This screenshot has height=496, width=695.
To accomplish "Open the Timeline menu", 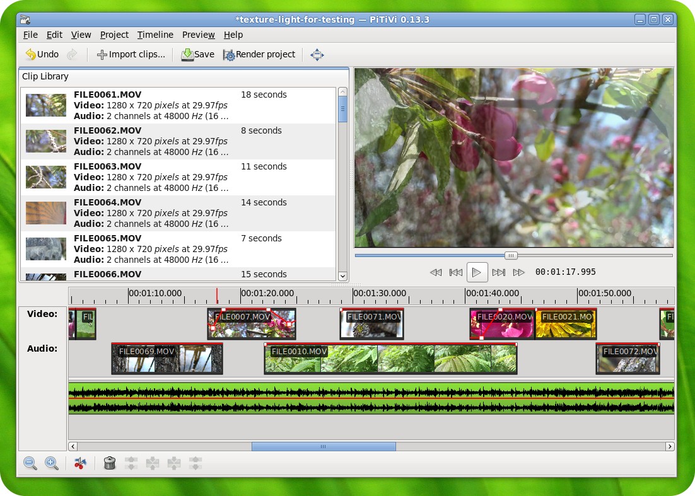I will pos(155,35).
